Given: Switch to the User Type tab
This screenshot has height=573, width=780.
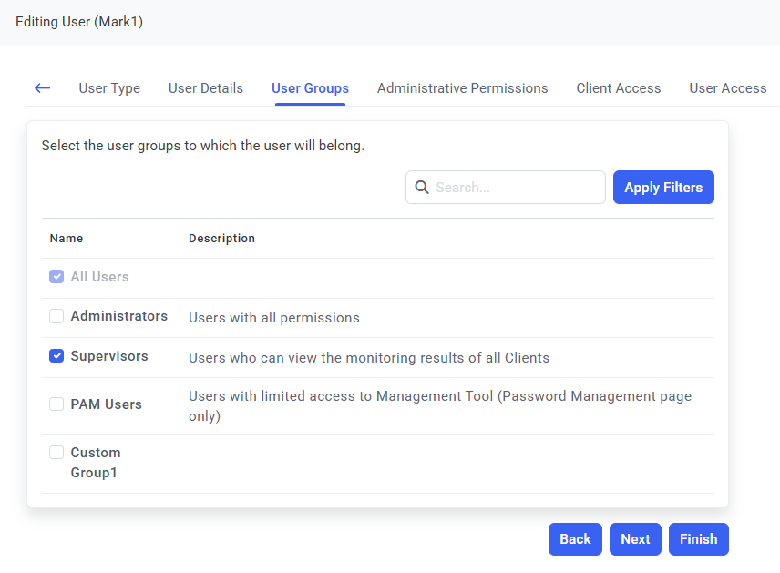Looking at the screenshot, I should click(x=109, y=88).
